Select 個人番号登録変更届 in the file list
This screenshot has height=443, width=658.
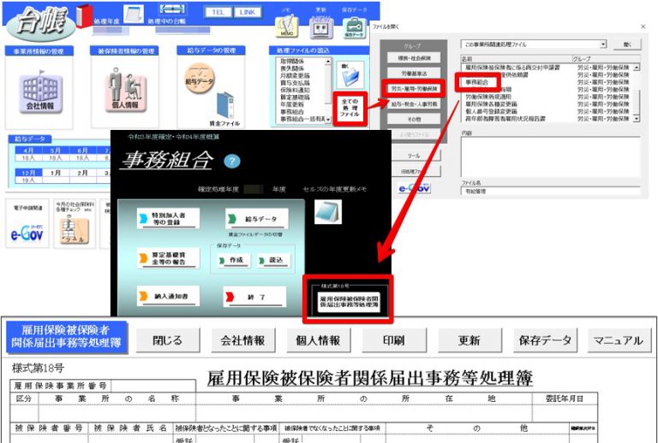pos(491,111)
